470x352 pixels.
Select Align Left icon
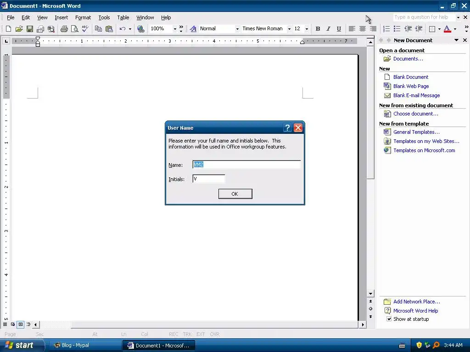(352, 29)
